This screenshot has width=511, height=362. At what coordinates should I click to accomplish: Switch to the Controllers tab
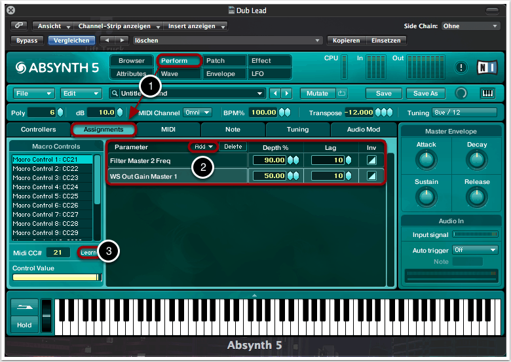click(x=38, y=130)
